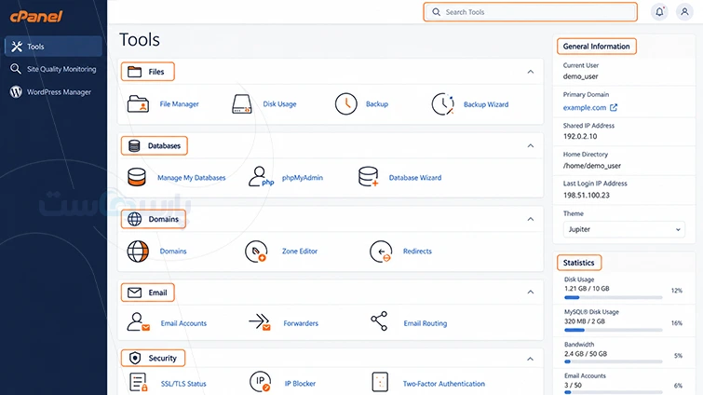Image resolution: width=703 pixels, height=395 pixels.
Task: Click the Zone Editor icon
Action: (256, 252)
